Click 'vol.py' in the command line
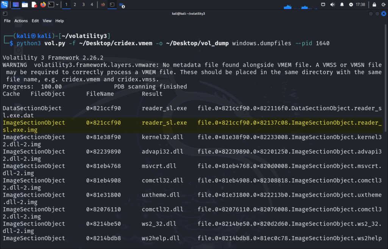The height and width of the screenshot is (249, 388). click(55, 43)
